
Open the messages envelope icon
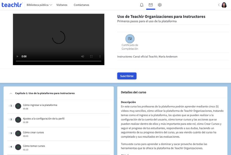[x=150, y=5]
